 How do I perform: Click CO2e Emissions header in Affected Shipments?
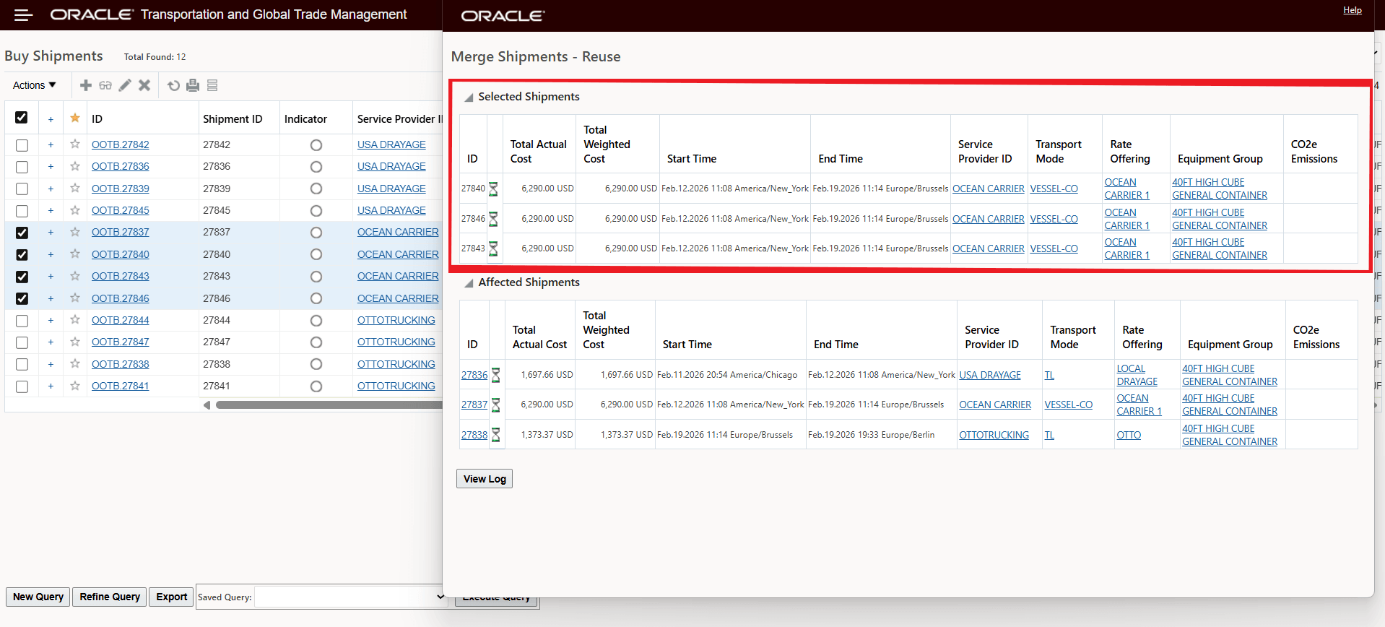click(1316, 337)
